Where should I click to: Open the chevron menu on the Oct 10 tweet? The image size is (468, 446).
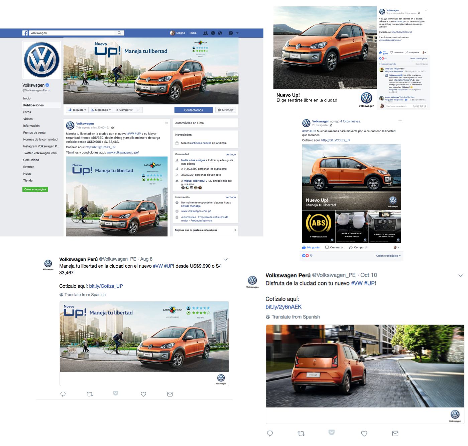coord(461,276)
